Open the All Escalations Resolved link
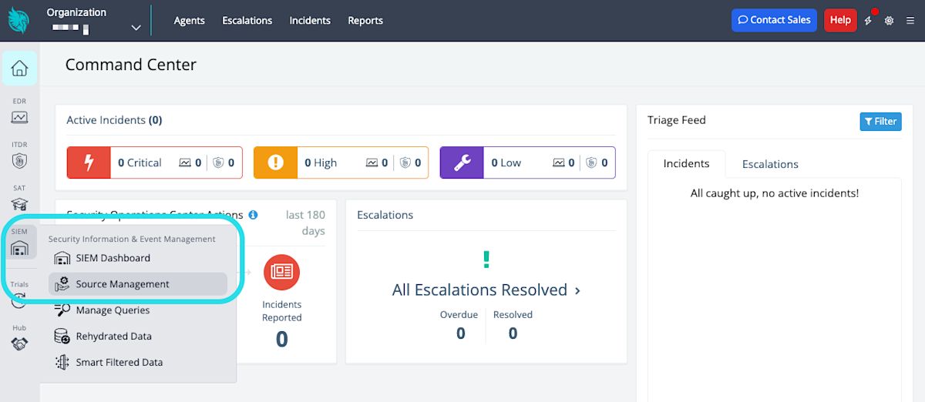Viewport: 925px width, 402px height. 486,290
